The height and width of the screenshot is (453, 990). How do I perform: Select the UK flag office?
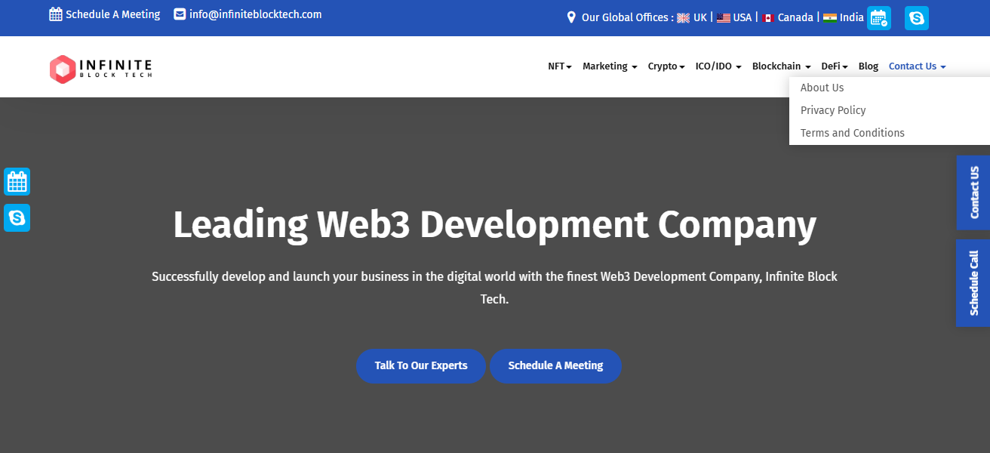coord(692,17)
